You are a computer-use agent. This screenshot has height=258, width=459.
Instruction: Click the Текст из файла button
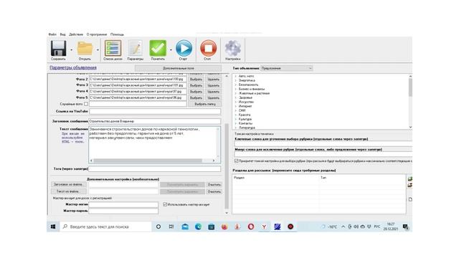coord(69,191)
